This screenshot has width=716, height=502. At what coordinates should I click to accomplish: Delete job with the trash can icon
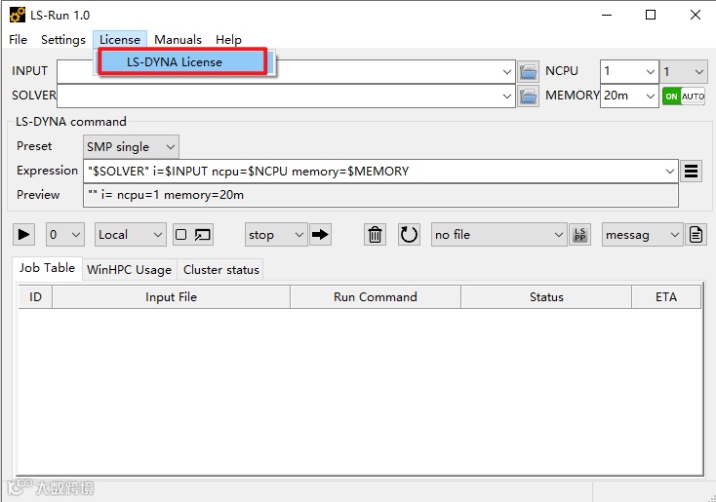375,235
